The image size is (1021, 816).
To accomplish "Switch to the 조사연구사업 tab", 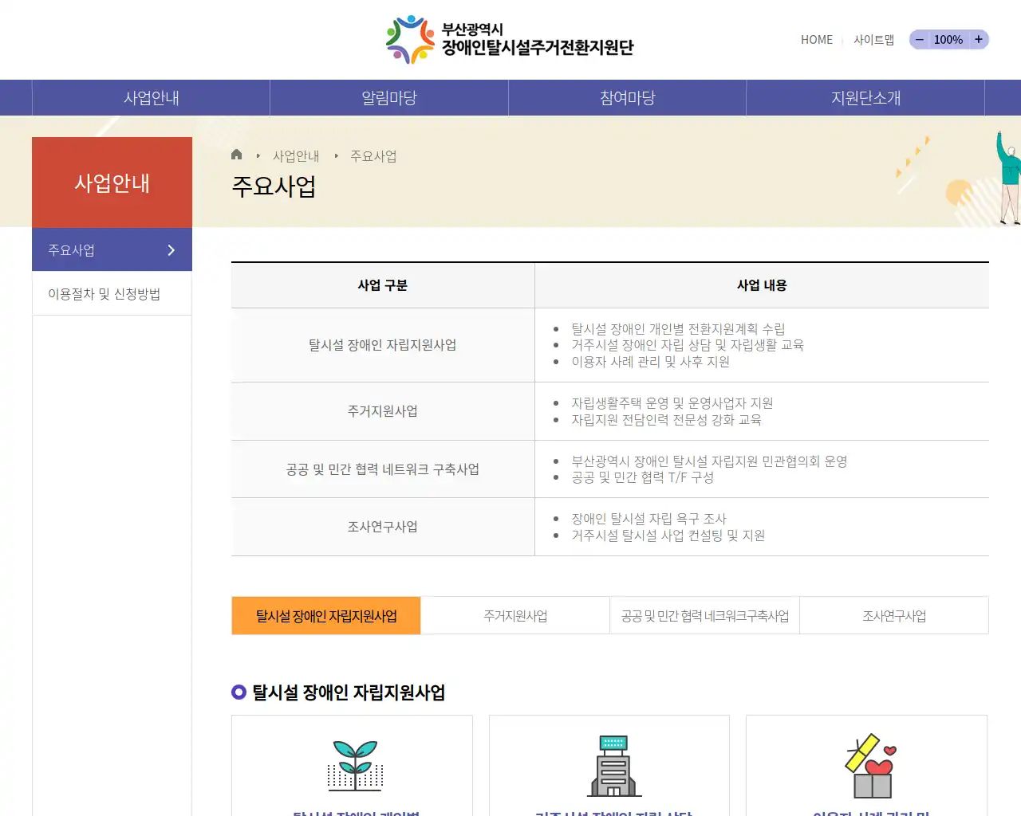I will (894, 616).
